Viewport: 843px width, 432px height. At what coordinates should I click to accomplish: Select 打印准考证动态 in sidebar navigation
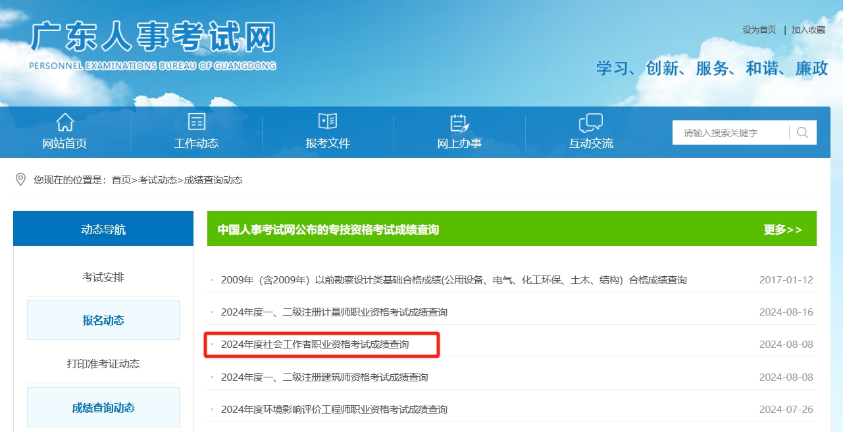(103, 364)
